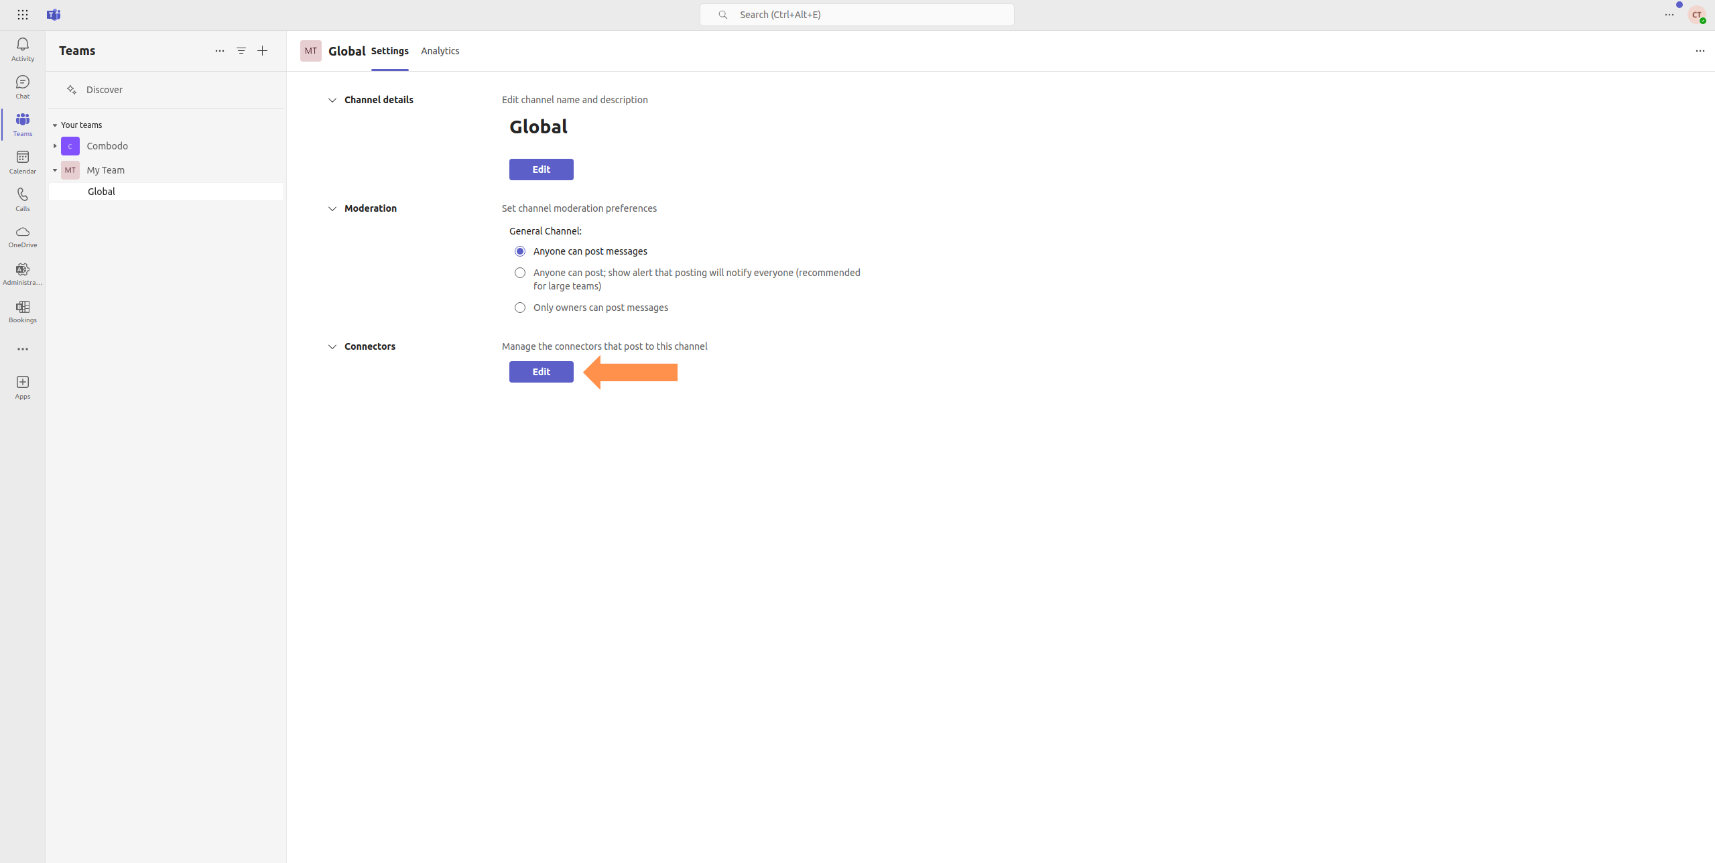Open the Activity bell icon
Image resolution: width=1715 pixels, height=863 pixels.
pyautogui.click(x=22, y=49)
